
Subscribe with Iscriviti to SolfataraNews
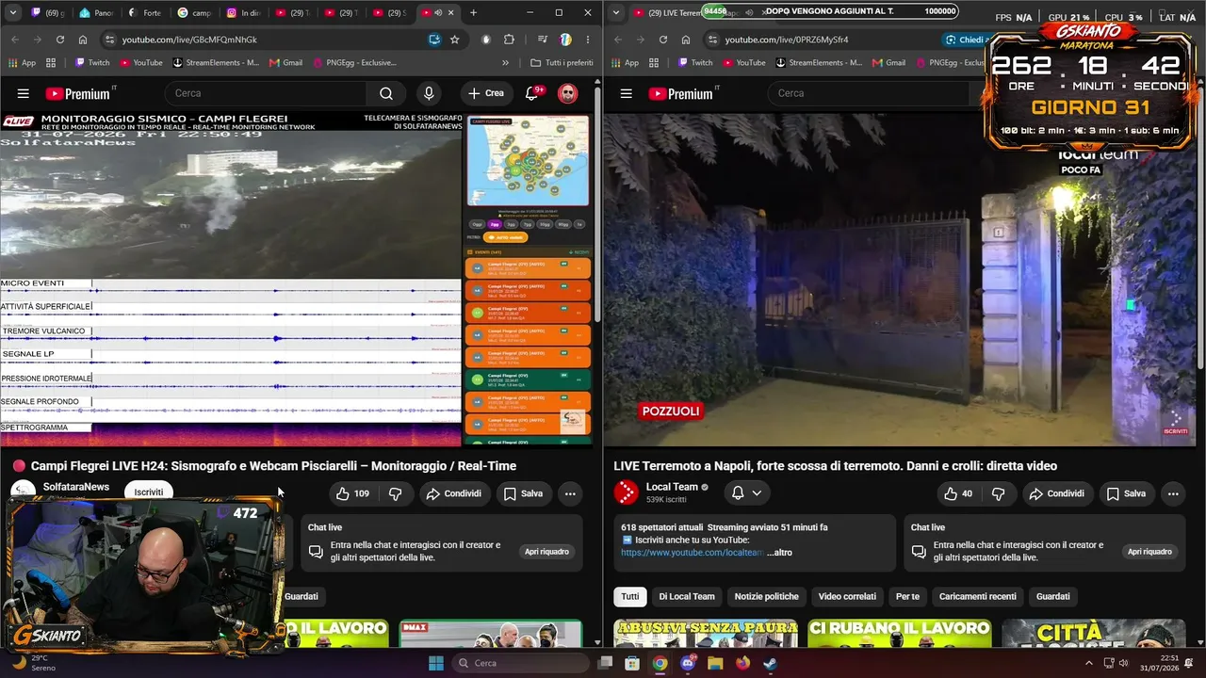[148, 492]
